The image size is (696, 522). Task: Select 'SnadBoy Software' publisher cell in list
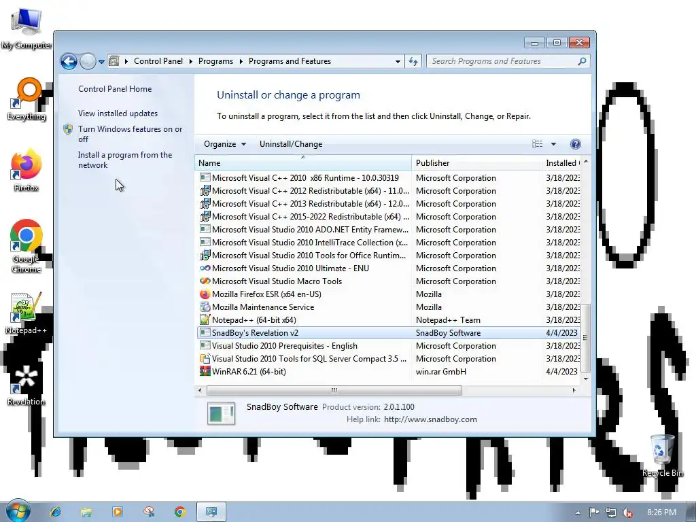point(449,332)
